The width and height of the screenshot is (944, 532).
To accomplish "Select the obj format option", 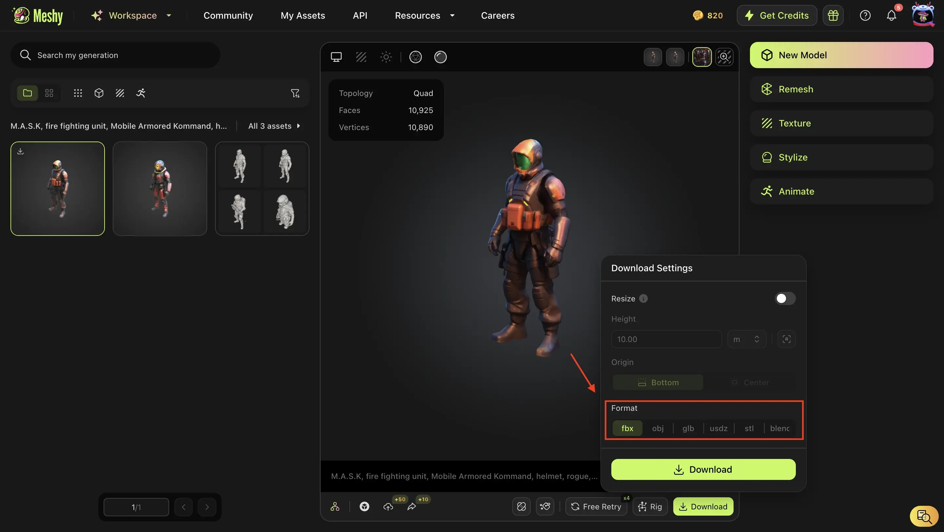I will [x=658, y=428].
